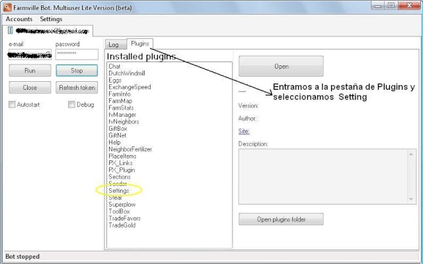The image size is (423, 264).
Task: Follow the Site: link
Action: click(x=244, y=131)
